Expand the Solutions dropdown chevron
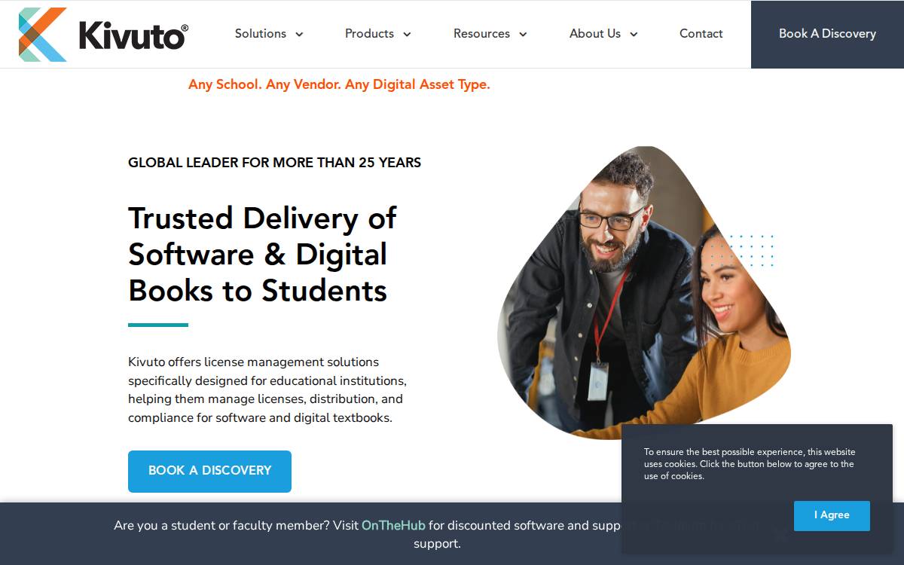 pyautogui.click(x=299, y=35)
